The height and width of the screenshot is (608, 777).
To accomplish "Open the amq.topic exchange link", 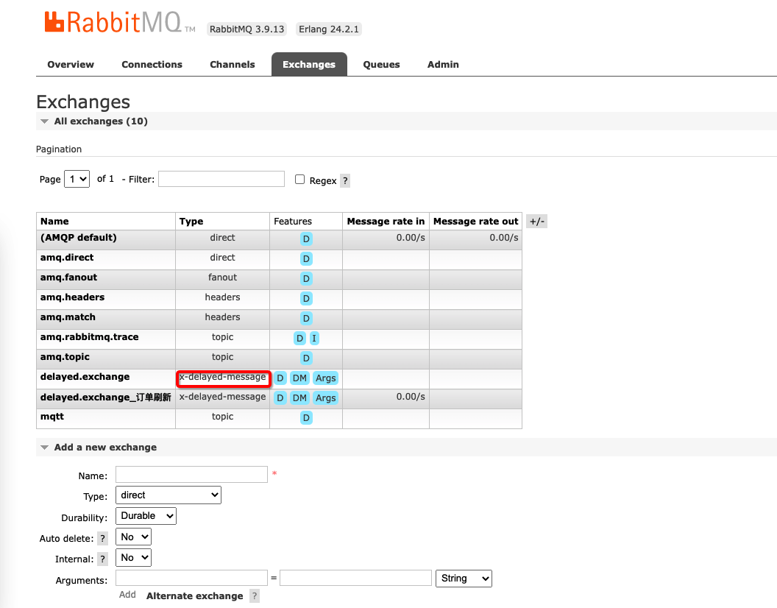I will (65, 356).
